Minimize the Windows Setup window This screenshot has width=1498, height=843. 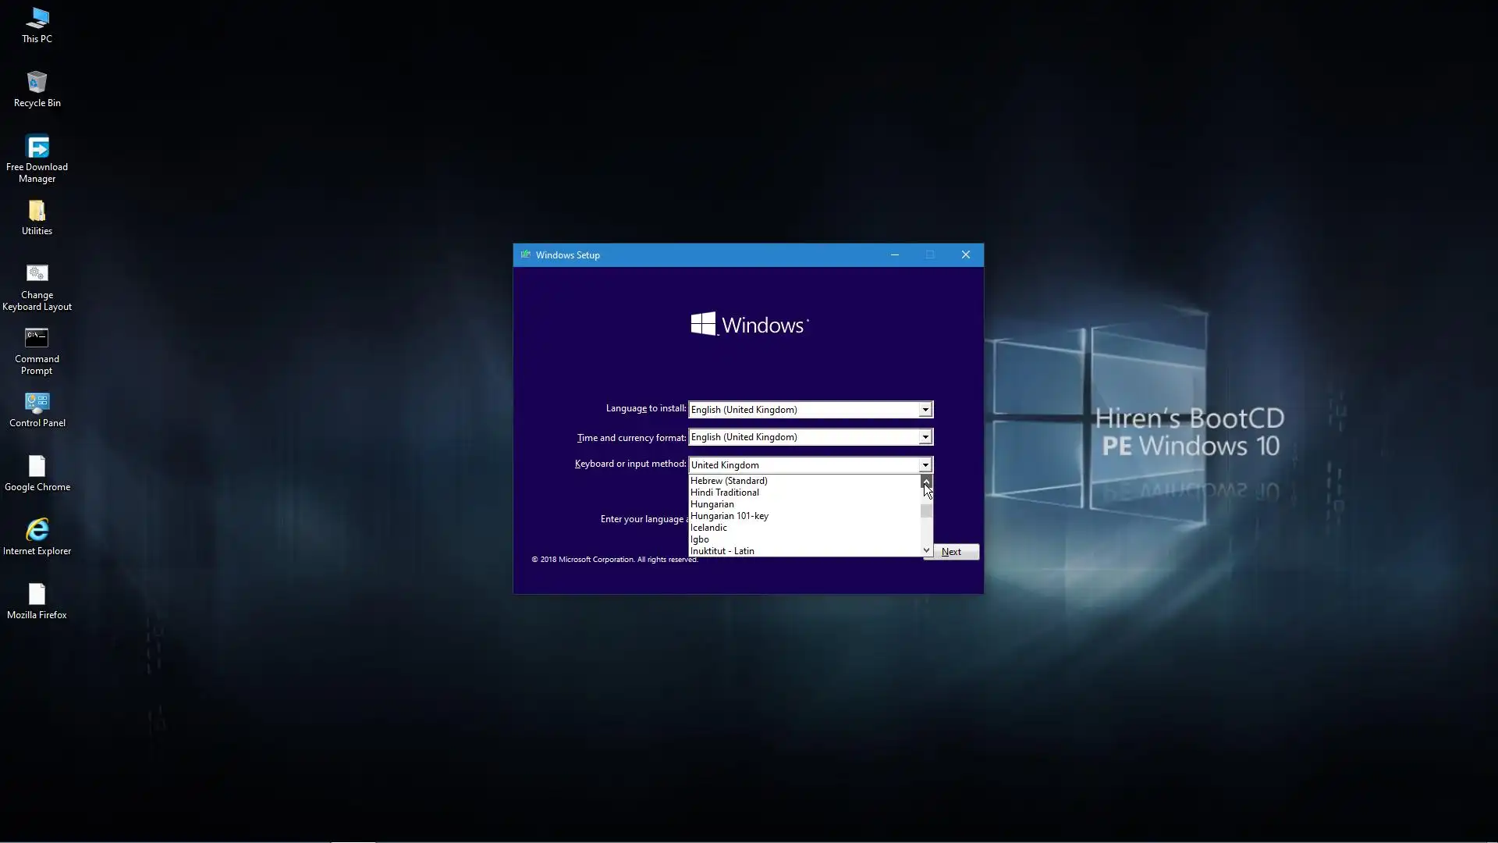coord(895,255)
